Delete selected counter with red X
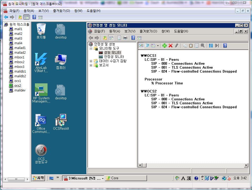 pos(171,46)
